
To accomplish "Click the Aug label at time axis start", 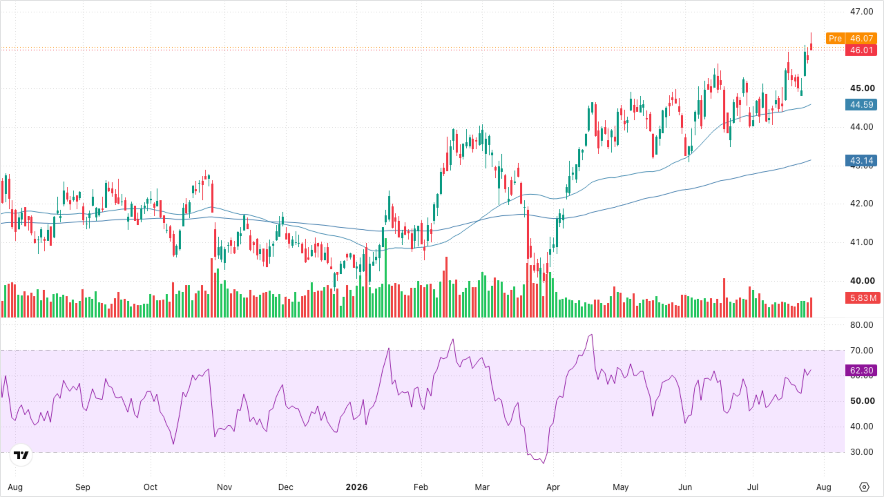I will pyautogui.click(x=15, y=487).
